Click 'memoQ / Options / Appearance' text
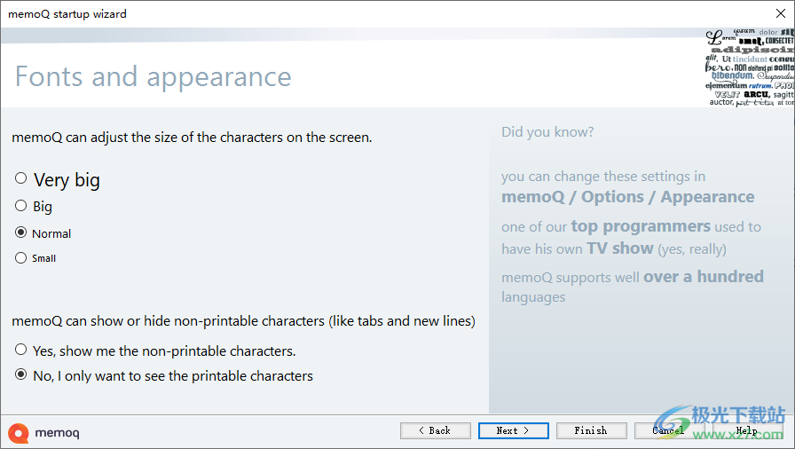The height and width of the screenshot is (449, 795). [627, 197]
